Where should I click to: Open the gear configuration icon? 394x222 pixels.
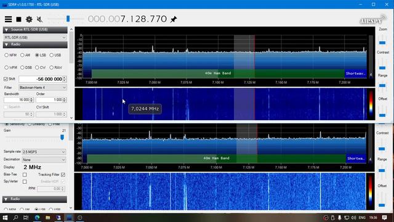point(29,19)
